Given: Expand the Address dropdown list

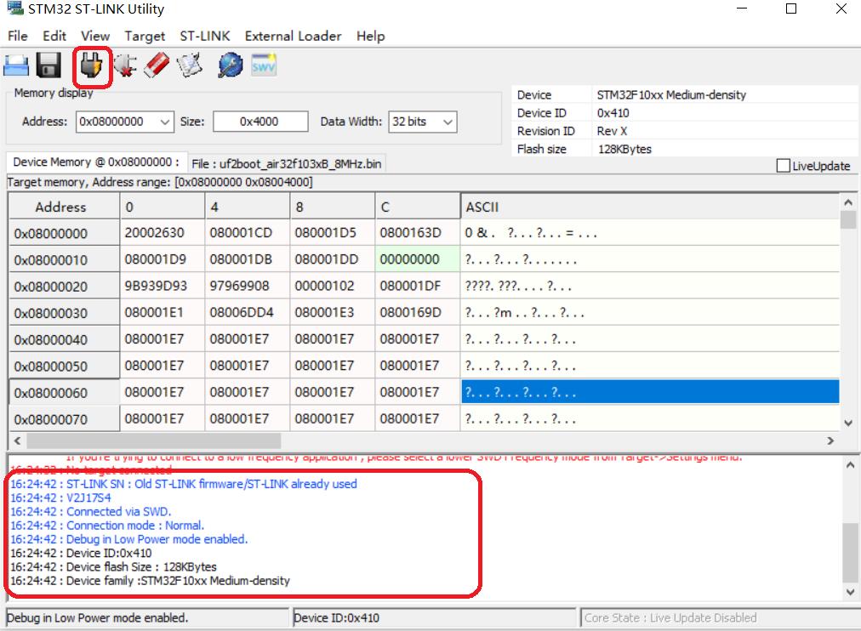Looking at the screenshot, I should click(165, 122).
